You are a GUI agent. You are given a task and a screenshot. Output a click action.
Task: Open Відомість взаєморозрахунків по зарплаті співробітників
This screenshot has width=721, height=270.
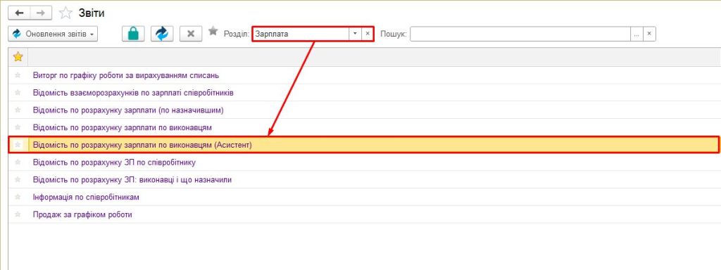click(133, 93)
